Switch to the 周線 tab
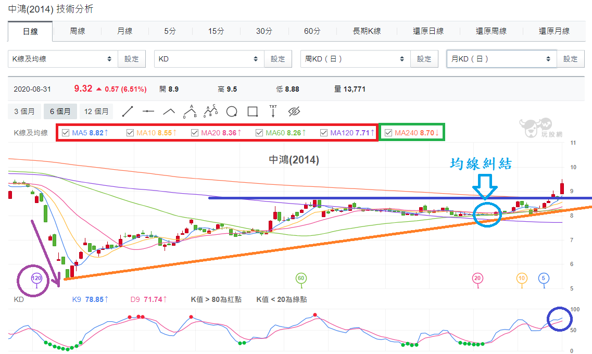 [x=78, y=31]
